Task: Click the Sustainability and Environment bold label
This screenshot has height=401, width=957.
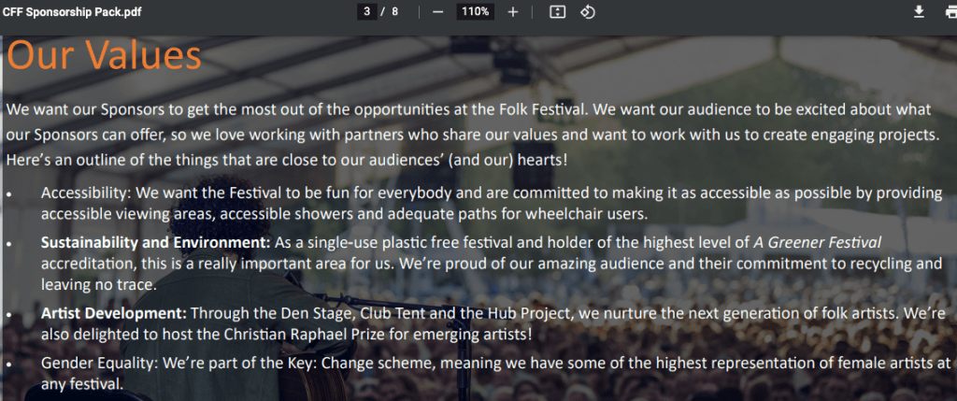Action: click(155, 243)
